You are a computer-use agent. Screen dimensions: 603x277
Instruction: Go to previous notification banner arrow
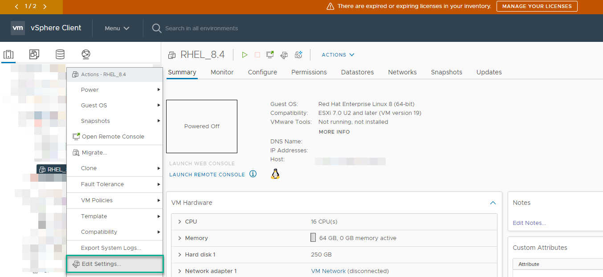[16, 7]
